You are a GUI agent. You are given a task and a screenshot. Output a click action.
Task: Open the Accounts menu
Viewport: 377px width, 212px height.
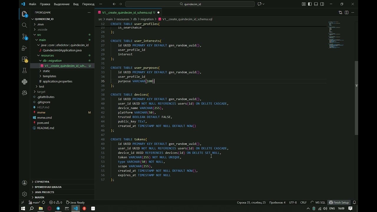tap(24, 183)
